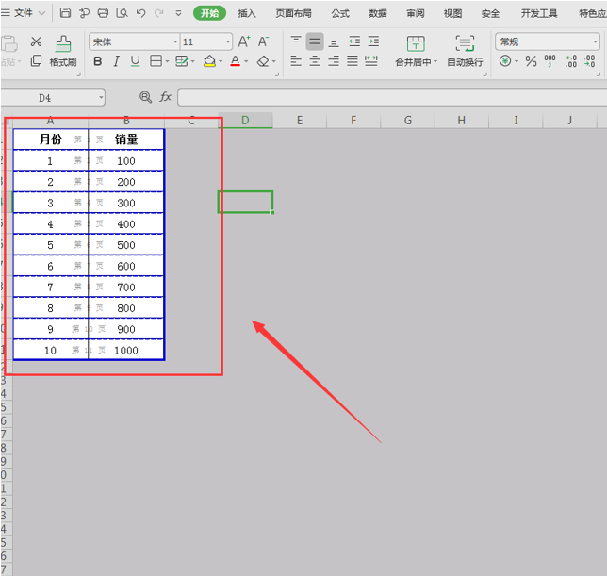This screenshot has width=607, height=576.
Task: Open the 文件 (File) menu
Action: (x=23, y=13)
